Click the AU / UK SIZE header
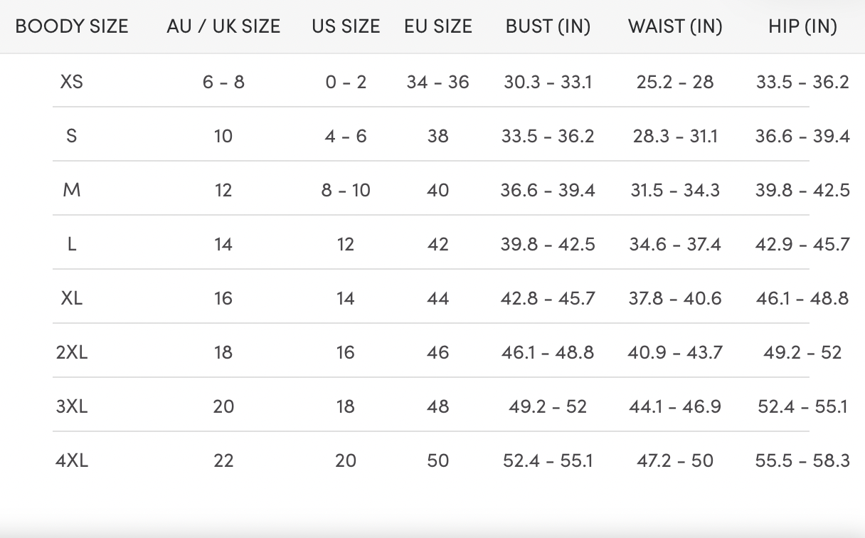This screenshot has height=538, width=865. point(223,27)
